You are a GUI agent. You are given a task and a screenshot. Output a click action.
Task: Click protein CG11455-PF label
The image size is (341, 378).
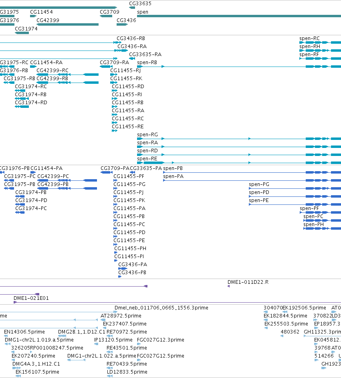coord(129,176)
